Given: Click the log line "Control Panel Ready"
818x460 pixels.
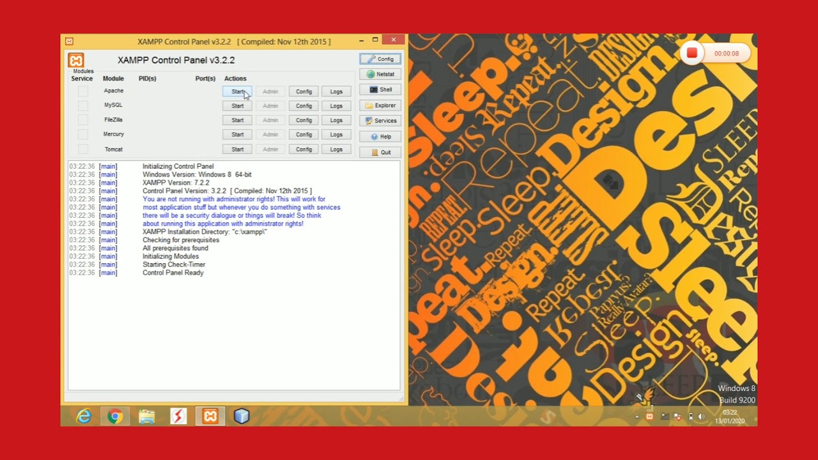Looking at the screenshot, I should click(173, 273).
